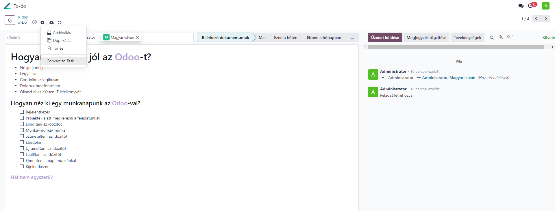Click bullet text Dolgozz megfontoltan

[x=40, y=86]
